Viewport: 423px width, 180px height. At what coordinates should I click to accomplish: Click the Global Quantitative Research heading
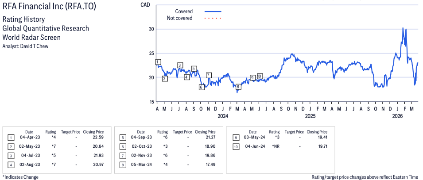point(46,28)
